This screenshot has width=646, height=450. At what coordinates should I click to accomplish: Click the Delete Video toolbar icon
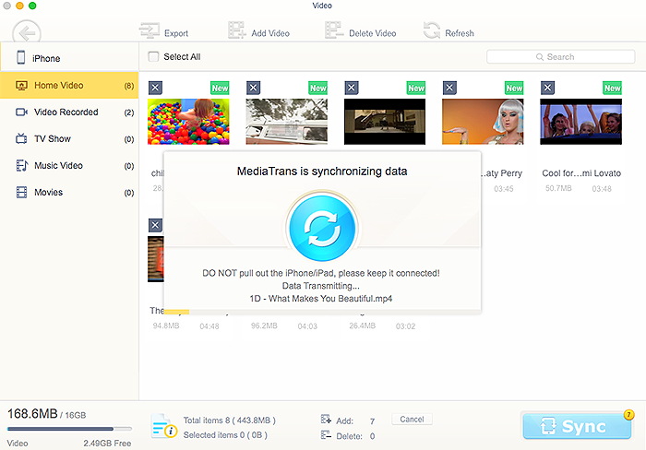(x=334, y=30)
